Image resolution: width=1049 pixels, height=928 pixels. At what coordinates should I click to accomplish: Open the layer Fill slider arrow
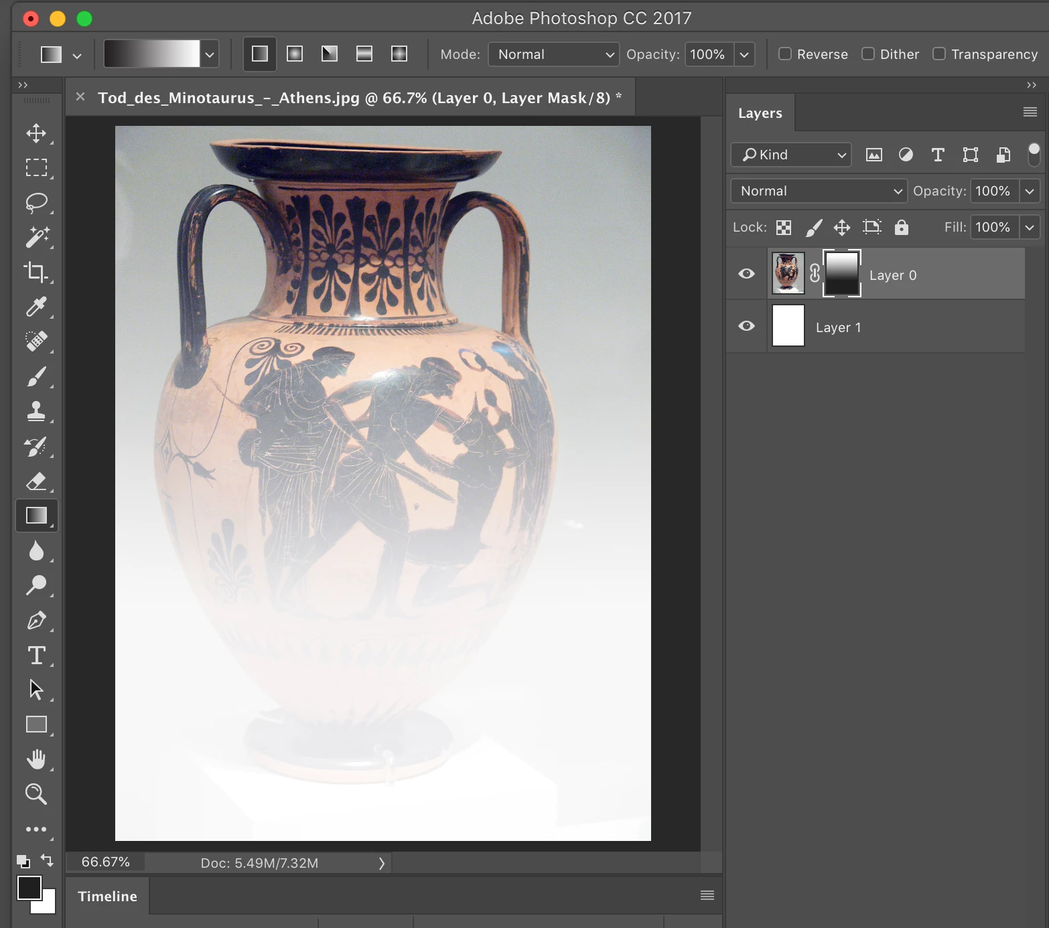click(1030, 227)
